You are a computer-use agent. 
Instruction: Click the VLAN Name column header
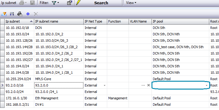coord(140,21)
